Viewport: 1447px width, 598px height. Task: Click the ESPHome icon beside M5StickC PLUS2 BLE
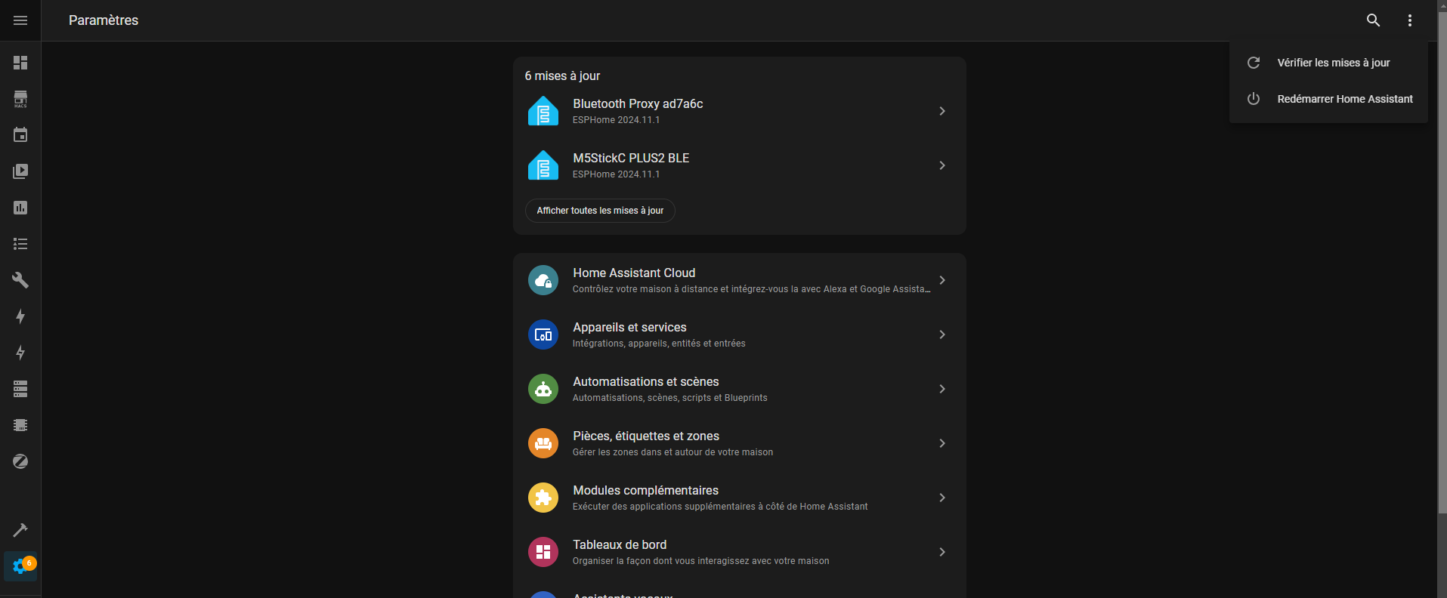(543, 165)
